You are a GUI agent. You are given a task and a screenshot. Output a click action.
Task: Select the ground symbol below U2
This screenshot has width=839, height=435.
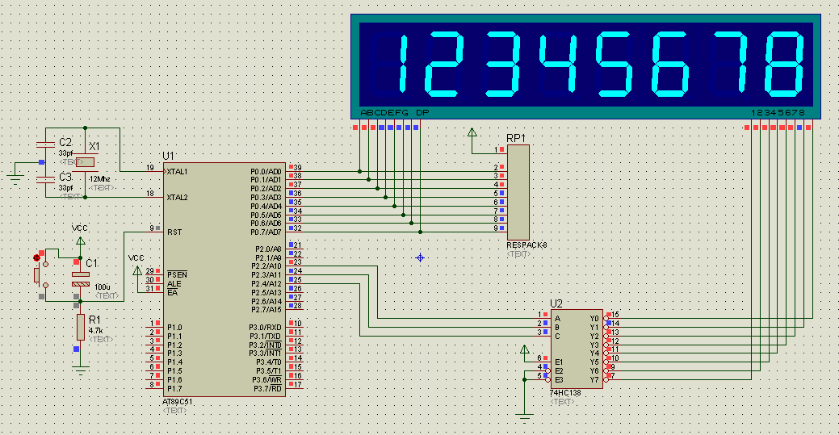click(x=525, y=416)
